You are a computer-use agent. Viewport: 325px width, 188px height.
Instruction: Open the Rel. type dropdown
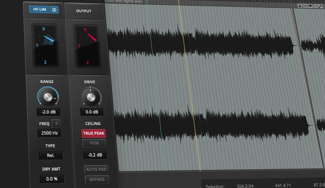(x=51, y=156)
